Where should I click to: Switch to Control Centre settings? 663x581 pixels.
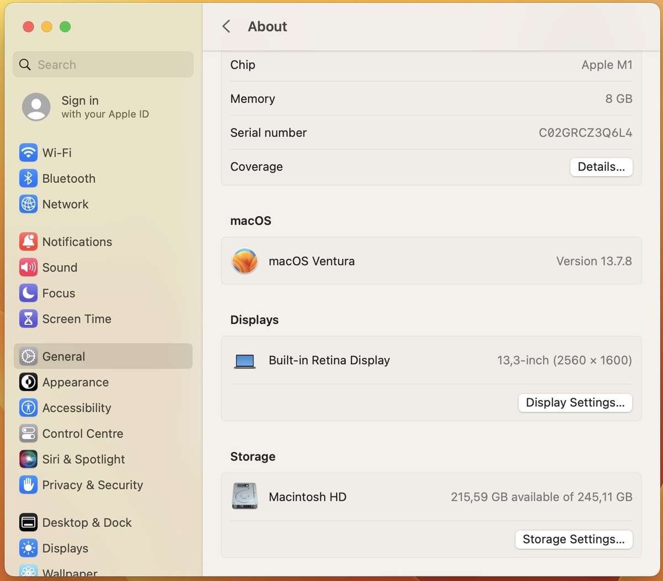click(x=82, y=433)
